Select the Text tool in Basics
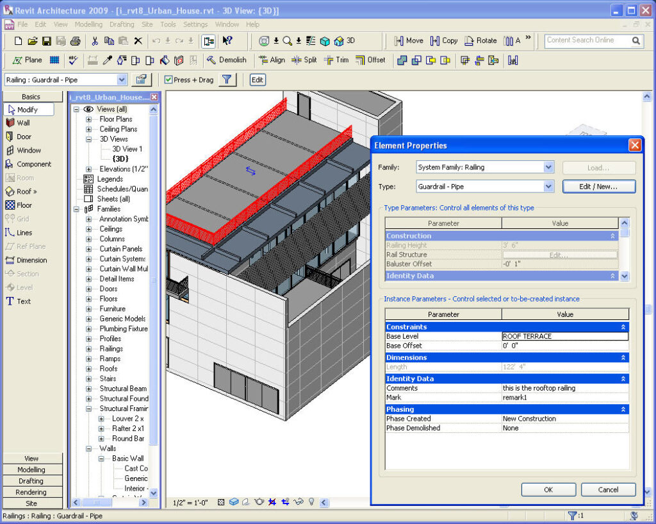The height and width of the screenshot is (524, 656). tap(19, 301)
